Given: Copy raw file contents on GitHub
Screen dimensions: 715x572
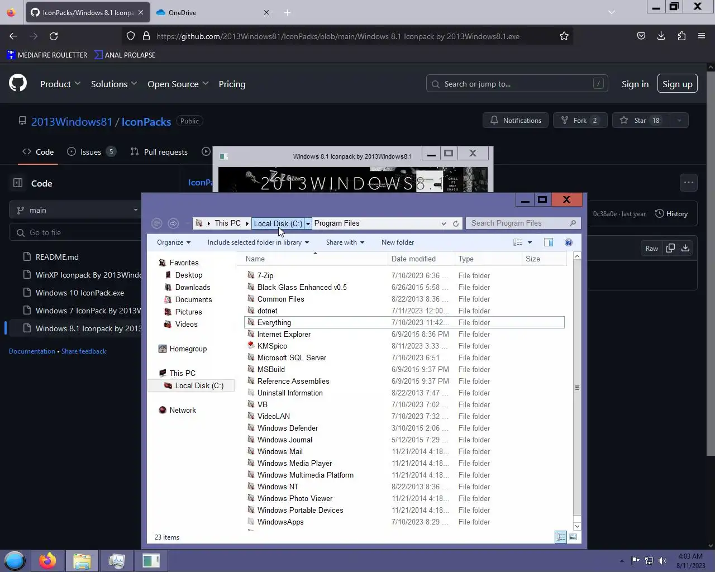Looking at the screenshot, I should pos(670,248).
